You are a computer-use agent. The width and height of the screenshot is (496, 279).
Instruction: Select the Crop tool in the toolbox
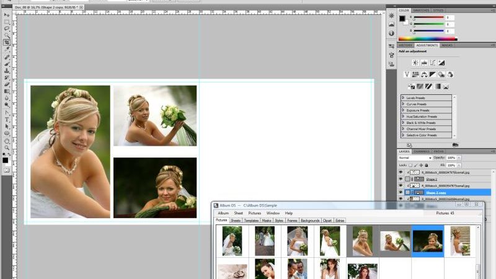click(x=7, y=42)
